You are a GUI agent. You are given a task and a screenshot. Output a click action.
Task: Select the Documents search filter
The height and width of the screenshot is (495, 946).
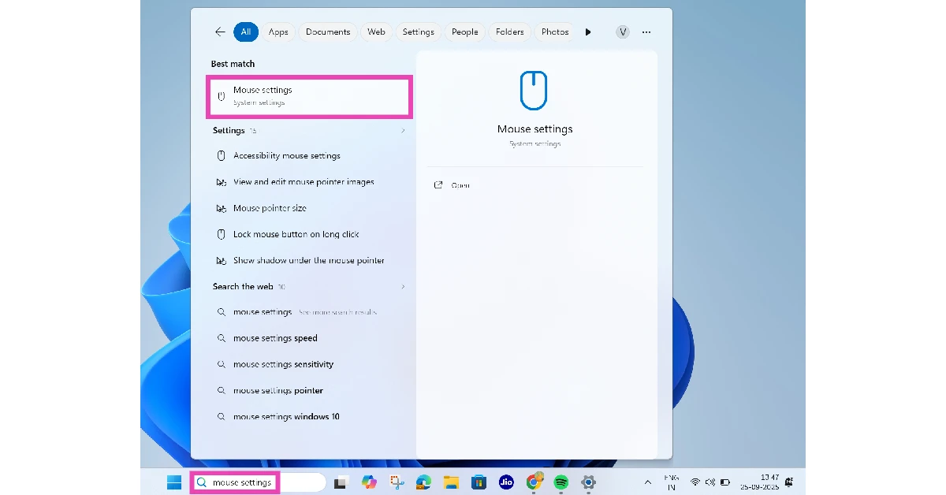(328, 32)
